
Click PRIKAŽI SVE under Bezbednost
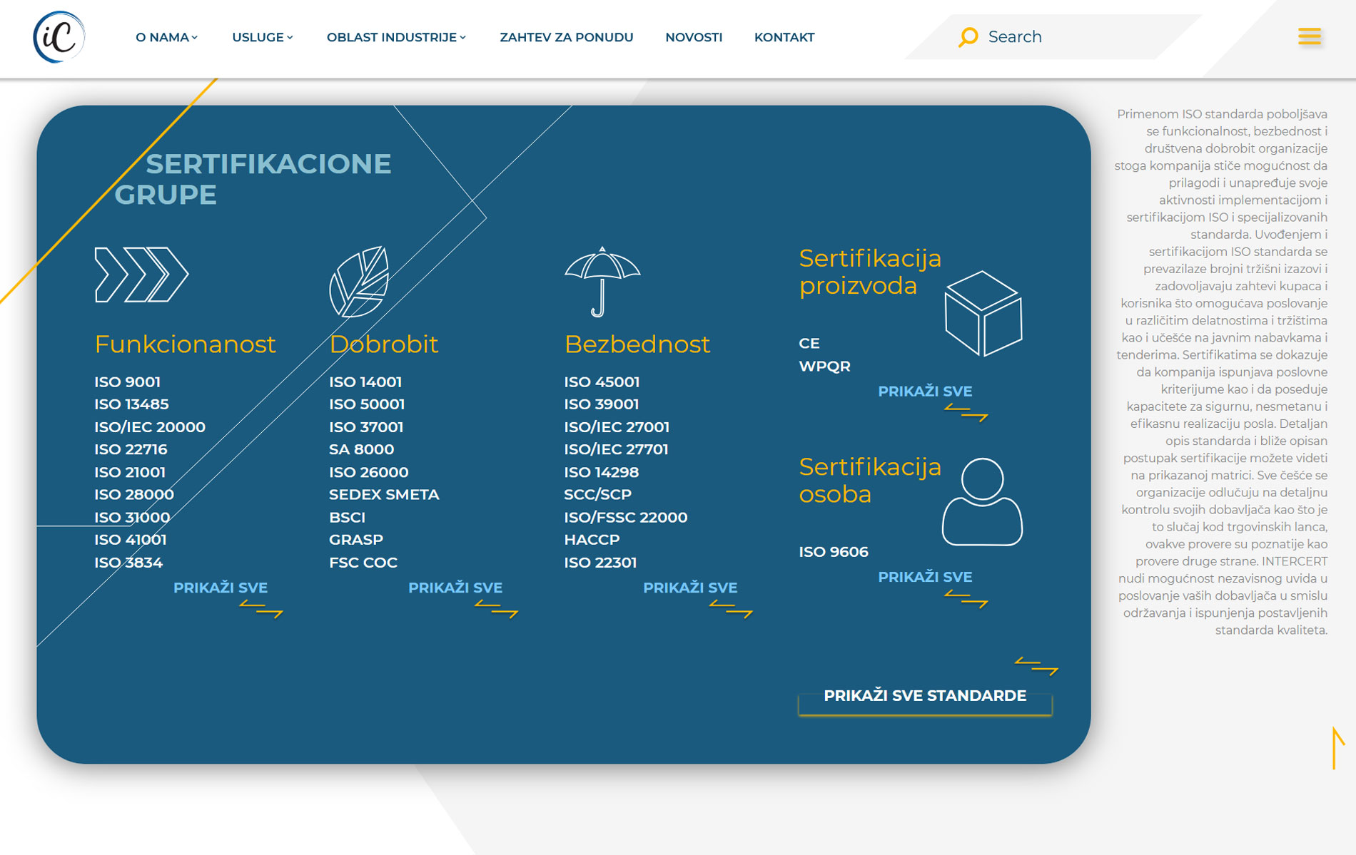(x=690, y=588)
